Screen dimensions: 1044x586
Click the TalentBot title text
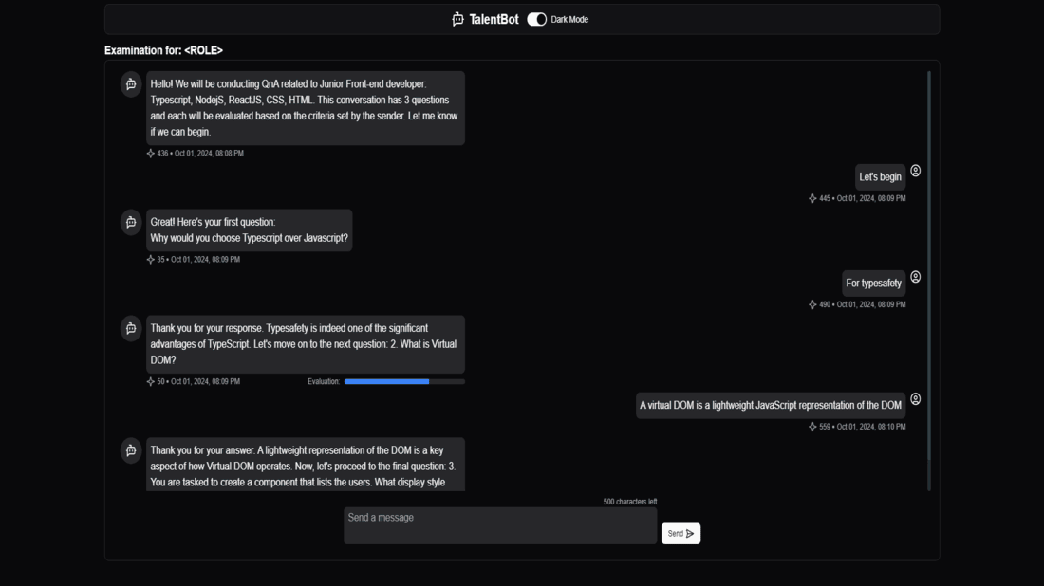(494, 19)
